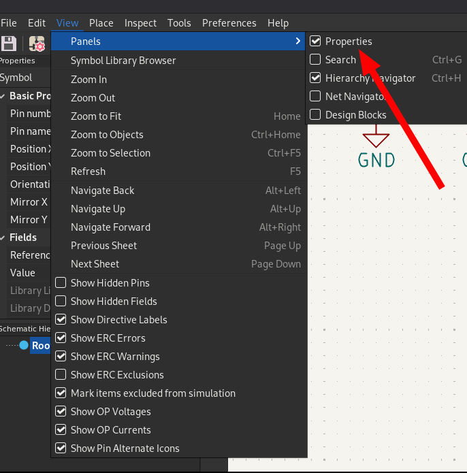This screenshot has width=467, height=473.
Task: Open Symbol Library Browser
Action: click(123, 61)
